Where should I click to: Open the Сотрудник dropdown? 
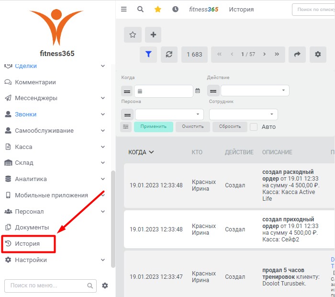point(243,114)
